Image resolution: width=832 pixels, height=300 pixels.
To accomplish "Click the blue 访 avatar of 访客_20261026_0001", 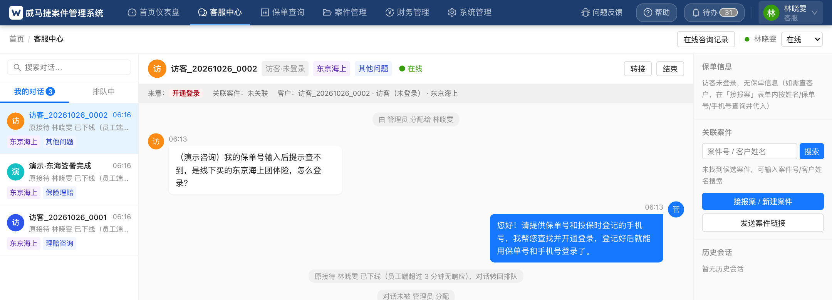I will point(16,223).
